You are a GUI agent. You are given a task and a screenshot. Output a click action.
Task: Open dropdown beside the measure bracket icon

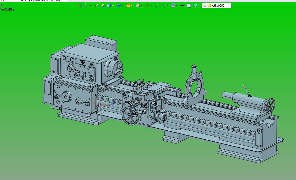coord(167,6)
